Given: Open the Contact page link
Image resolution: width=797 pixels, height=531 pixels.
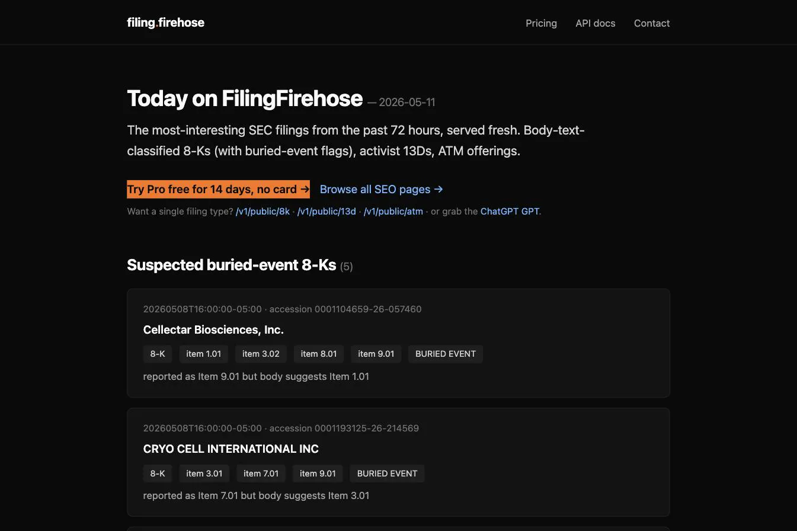Looking at the screenshot, I should [652, 23].
